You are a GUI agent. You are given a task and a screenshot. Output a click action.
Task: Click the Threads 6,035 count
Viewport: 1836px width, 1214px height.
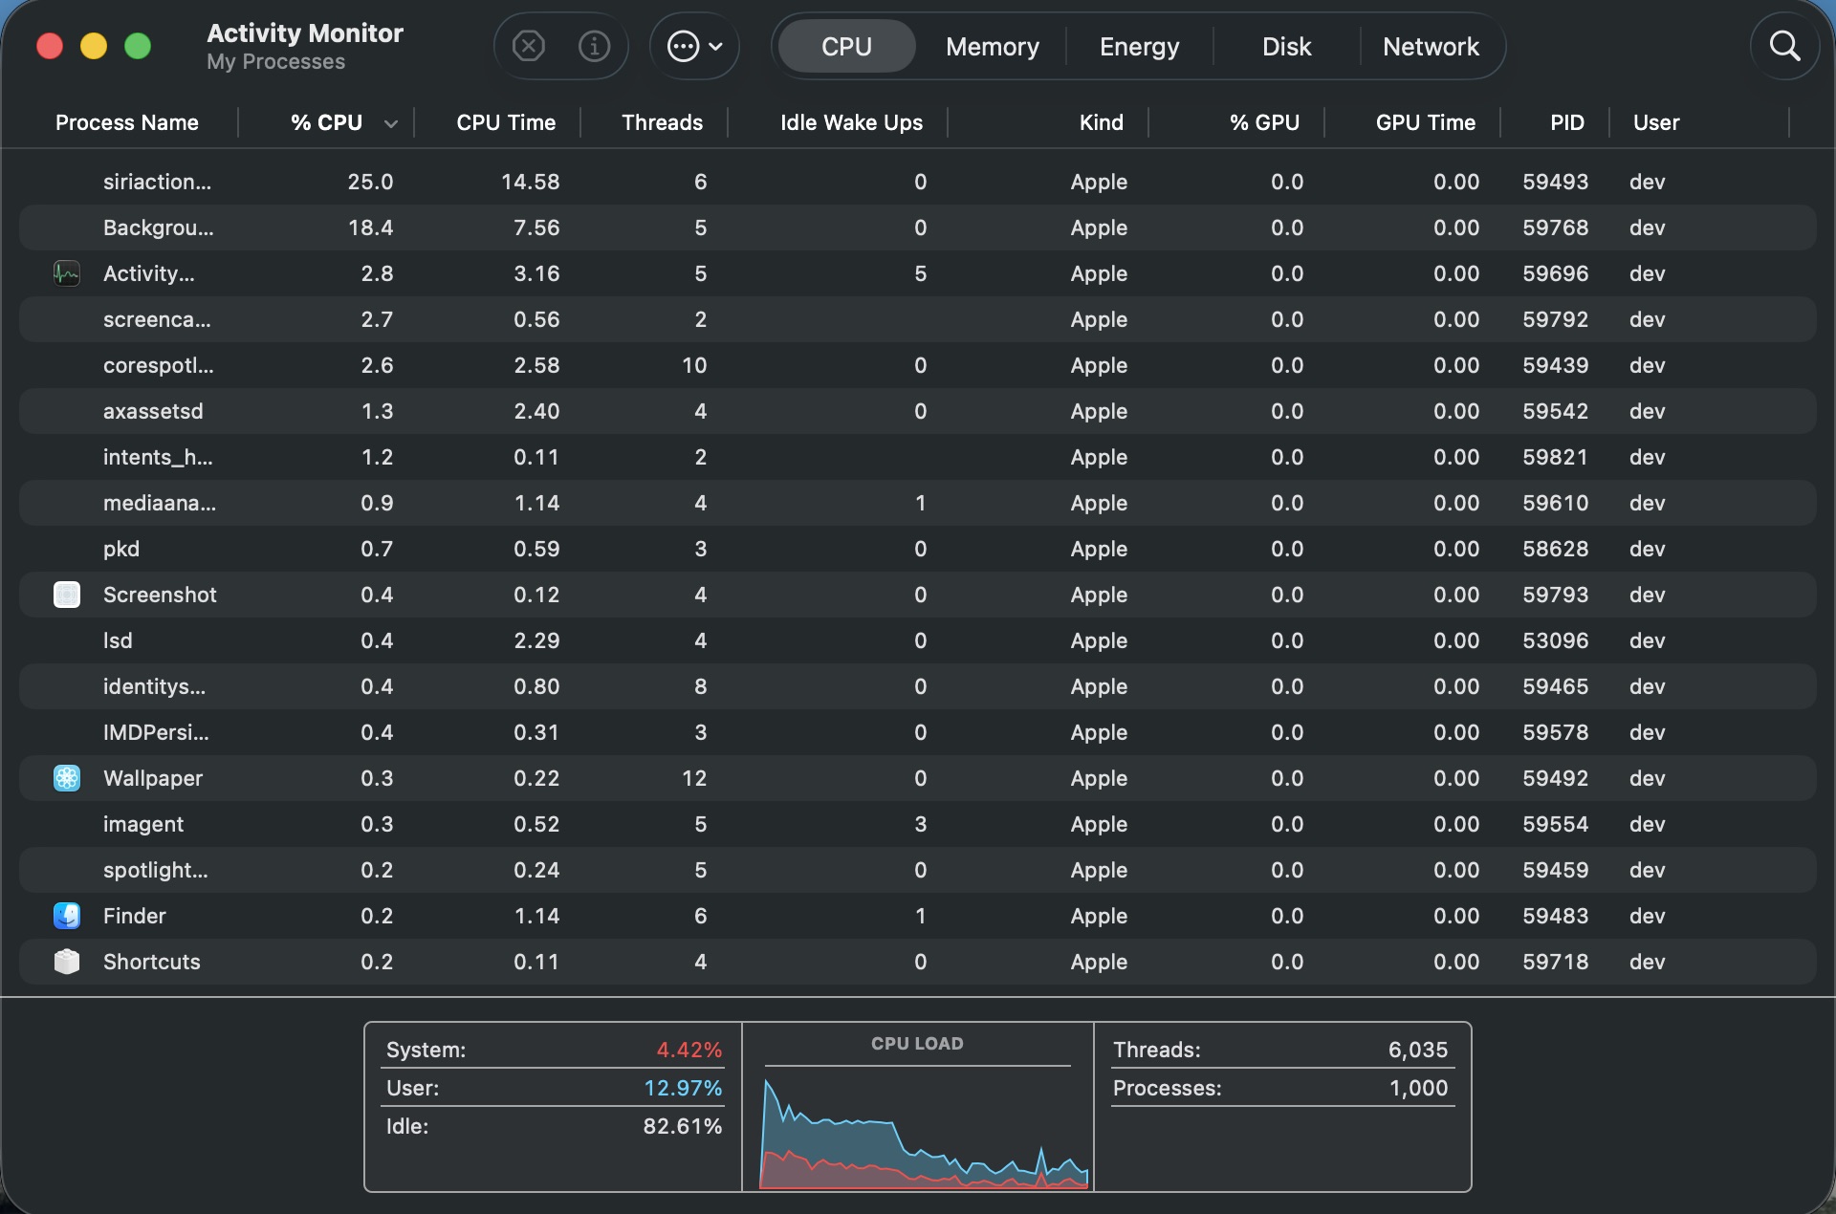point(1418,1050)
